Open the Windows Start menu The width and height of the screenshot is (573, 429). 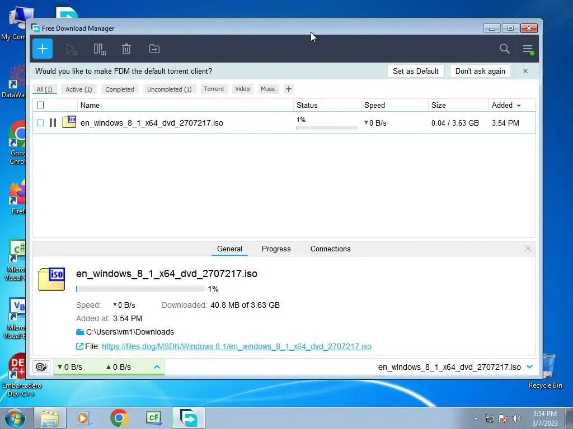(14, 418)
